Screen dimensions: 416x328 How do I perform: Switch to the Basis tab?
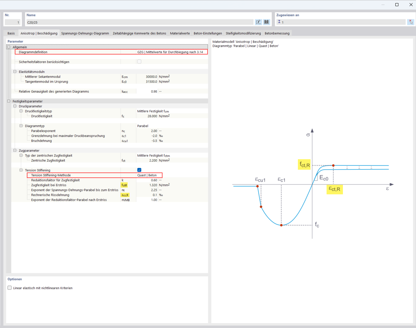click(x=11, y=33)
